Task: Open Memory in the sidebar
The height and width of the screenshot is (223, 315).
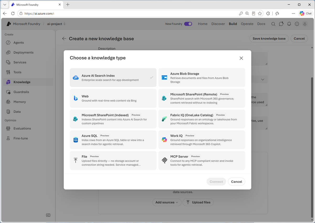Action: tap(28, 102)
